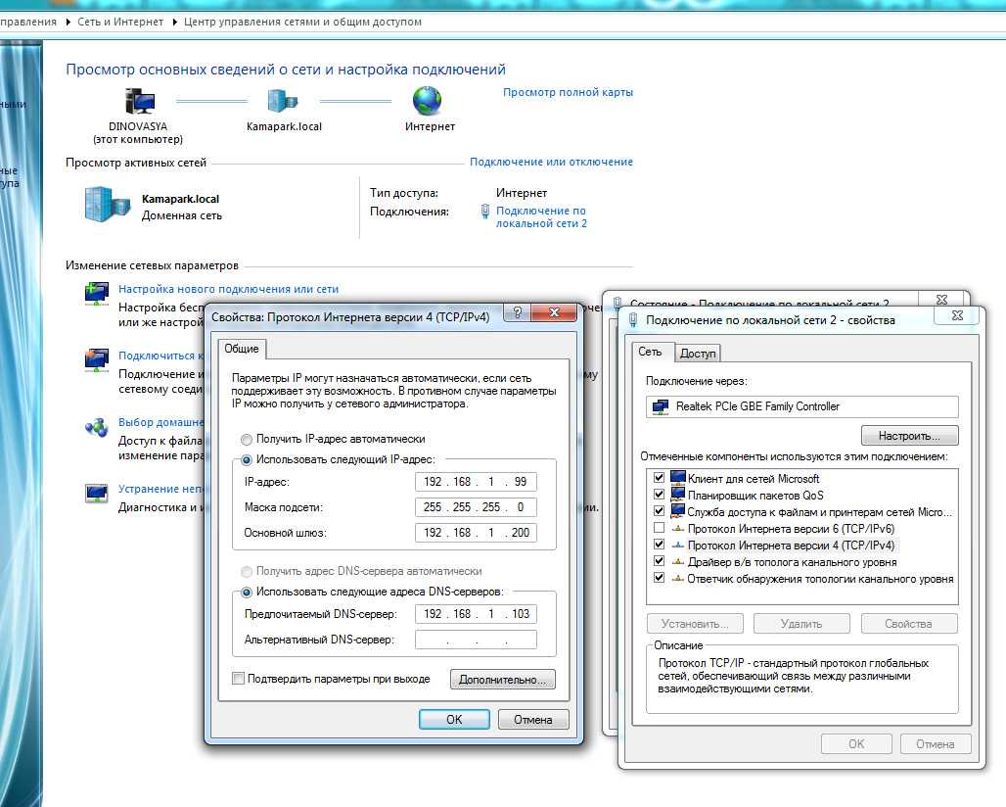Image resolution: width=1006 pixels, height=807 pixels.
Task: Select 'Использовать следующий IP-адрес' radio button
Action: coord(247,460)
